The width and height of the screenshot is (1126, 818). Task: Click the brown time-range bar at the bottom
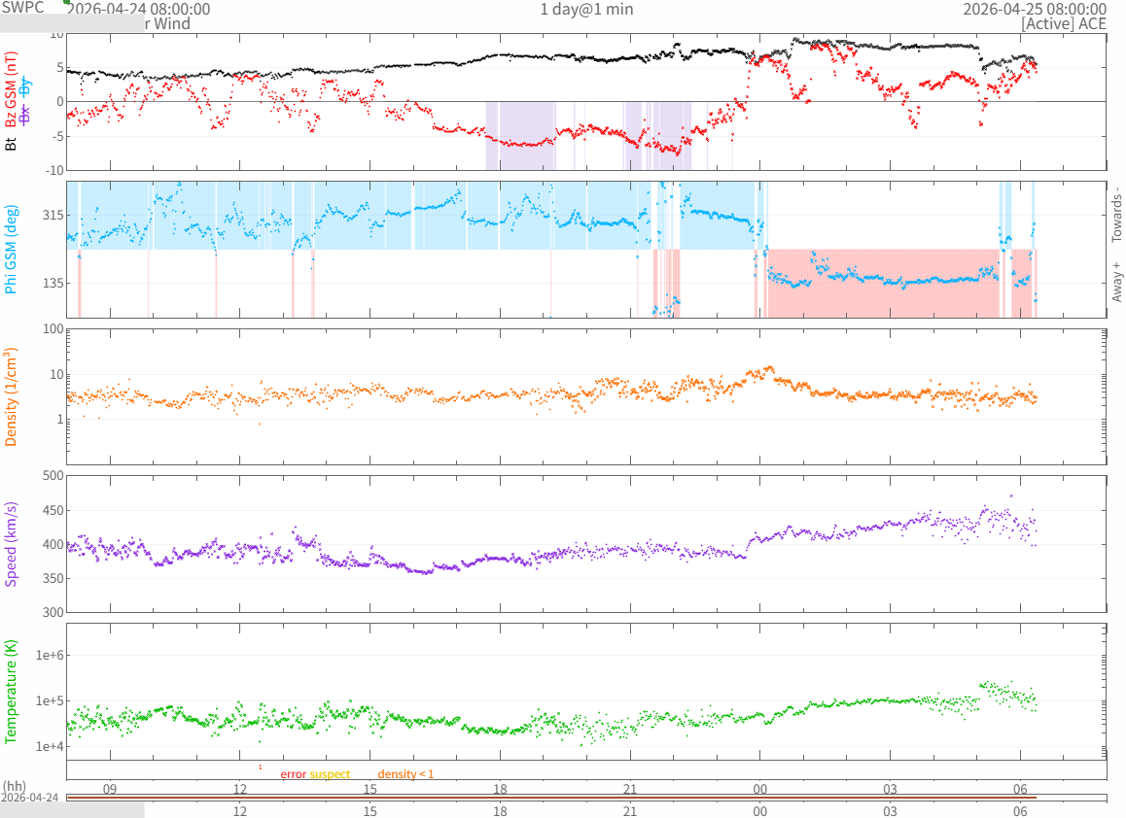click(x=550, y=798)
